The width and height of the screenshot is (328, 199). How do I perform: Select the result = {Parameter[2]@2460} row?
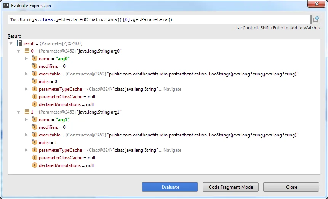53,43
